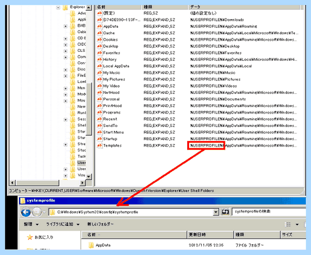The height and width of the screenshot is (255, 311).
Task: Click the refresh icon beside address bar
Action: coord(225,212)
